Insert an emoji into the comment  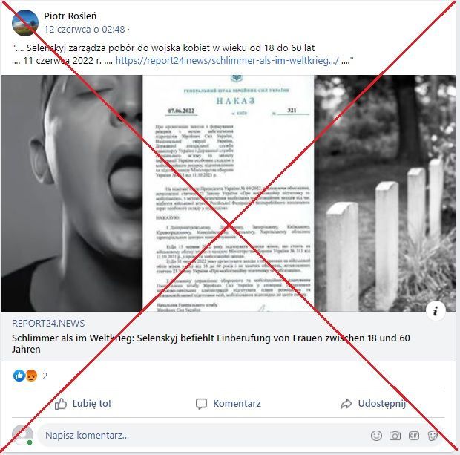tap(376, 436)
